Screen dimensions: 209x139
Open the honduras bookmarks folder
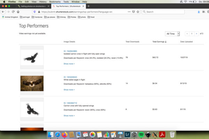(37, 17)
